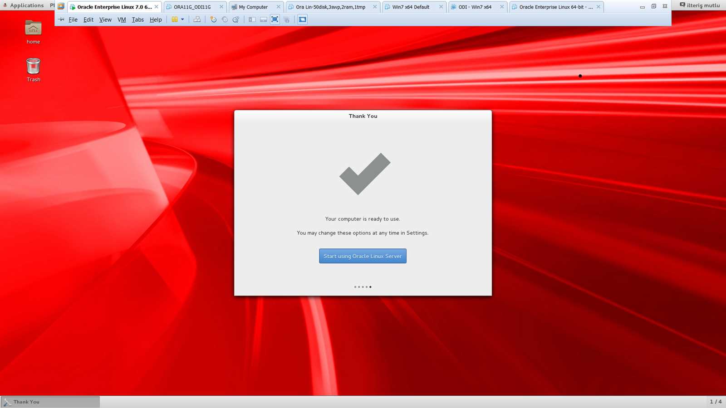Click the pin toolbar icon beside File
This screenshot has width=726, height=408.
click(61, 19)
